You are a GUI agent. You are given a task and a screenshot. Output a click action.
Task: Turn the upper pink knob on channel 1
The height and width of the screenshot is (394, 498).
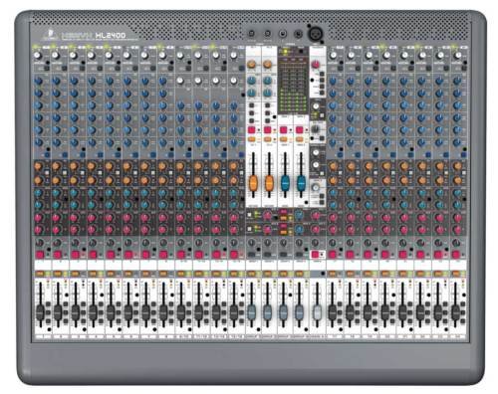coord(39,218)
